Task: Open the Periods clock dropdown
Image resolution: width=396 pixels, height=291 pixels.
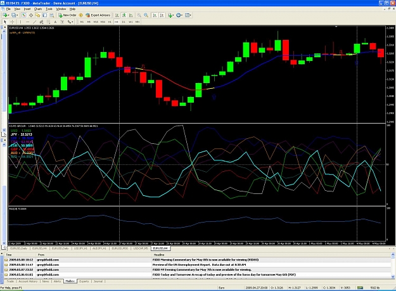Action: 179,15
